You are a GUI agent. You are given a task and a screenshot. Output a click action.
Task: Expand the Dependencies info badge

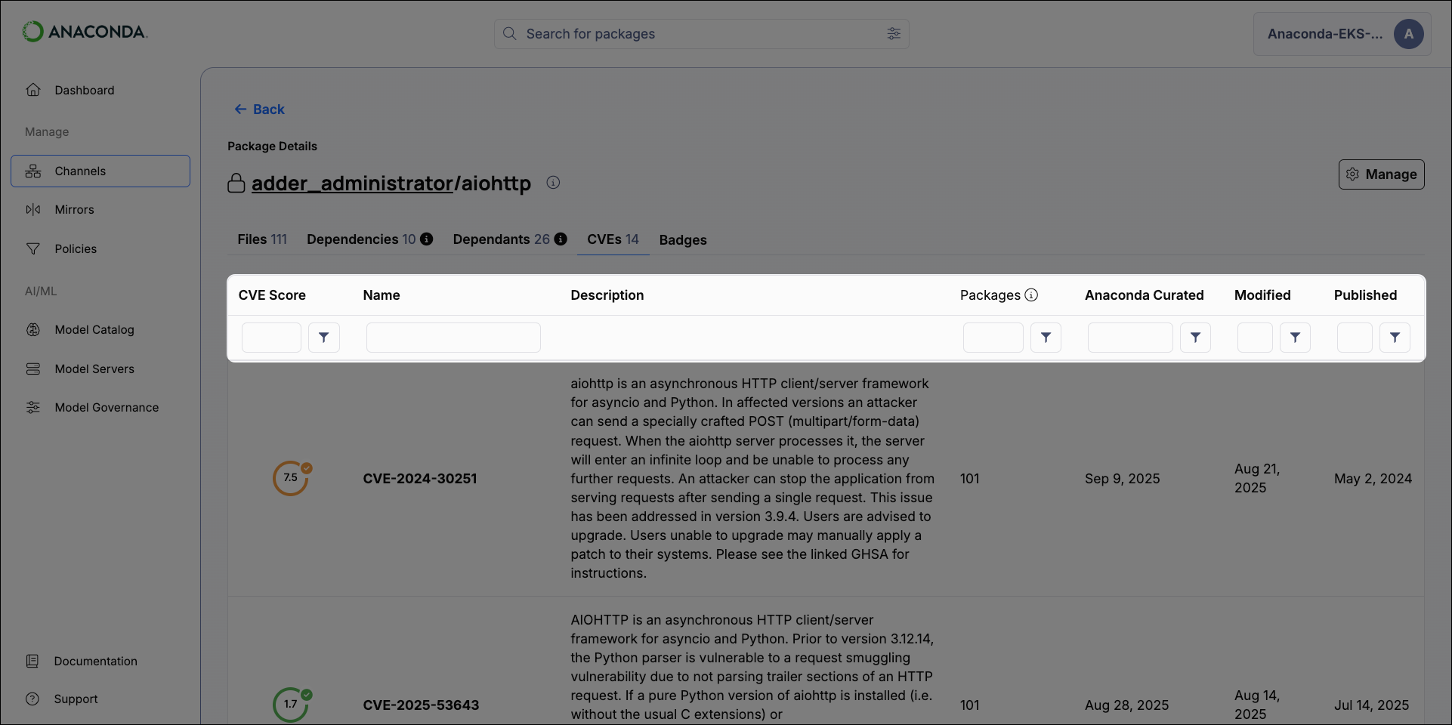[428, 239]
